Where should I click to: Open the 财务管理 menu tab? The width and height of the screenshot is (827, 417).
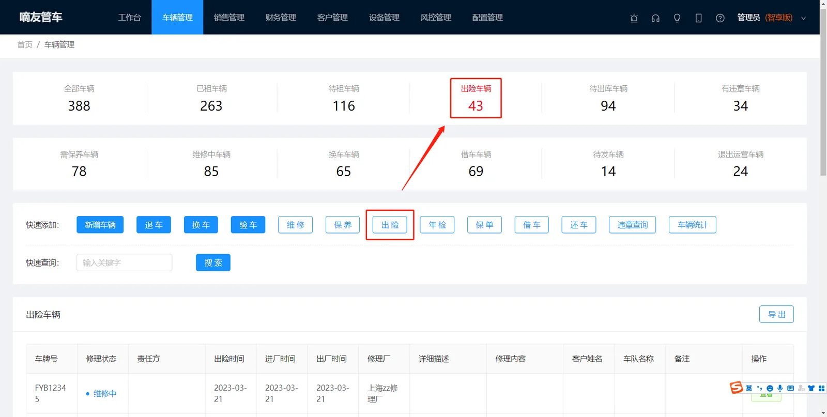(x=281, y=18)
